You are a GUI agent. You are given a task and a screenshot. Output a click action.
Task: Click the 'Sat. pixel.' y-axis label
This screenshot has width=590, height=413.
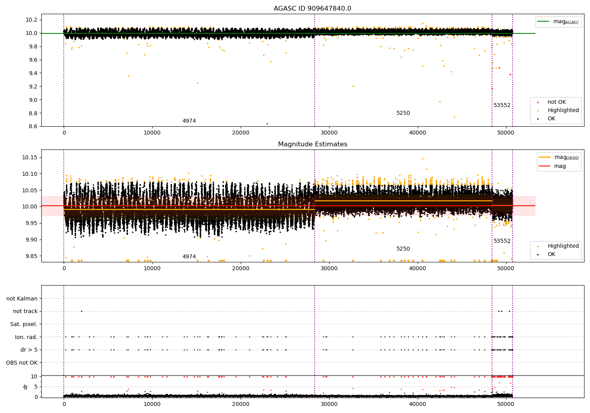[24, 324]
